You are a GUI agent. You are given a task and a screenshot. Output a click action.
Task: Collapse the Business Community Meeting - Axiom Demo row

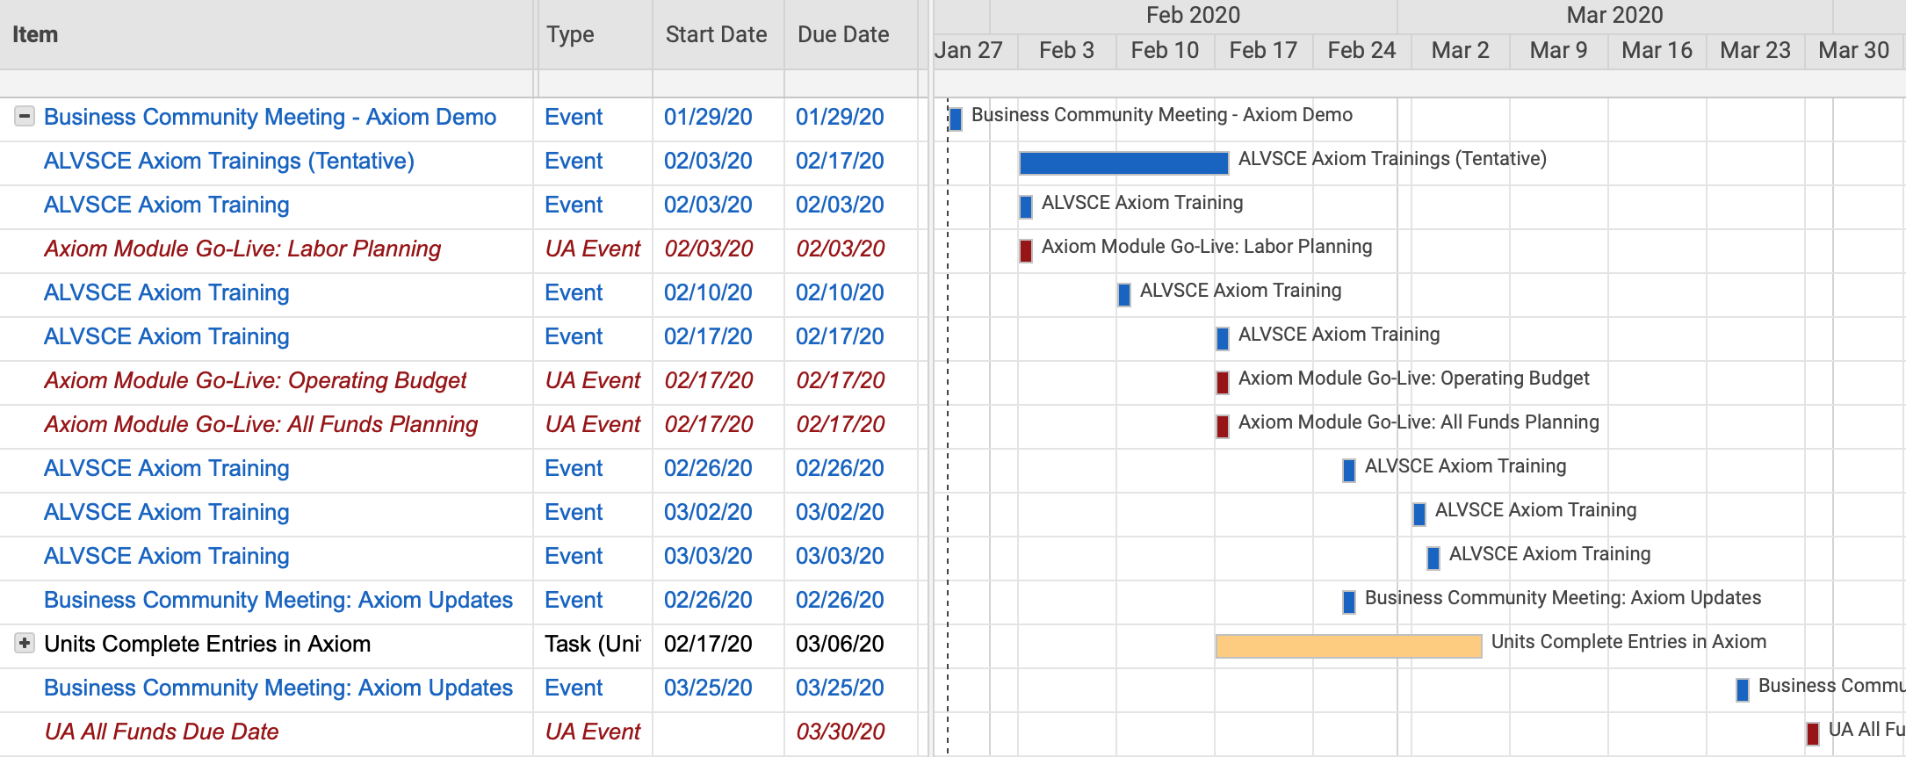(25, 116)
